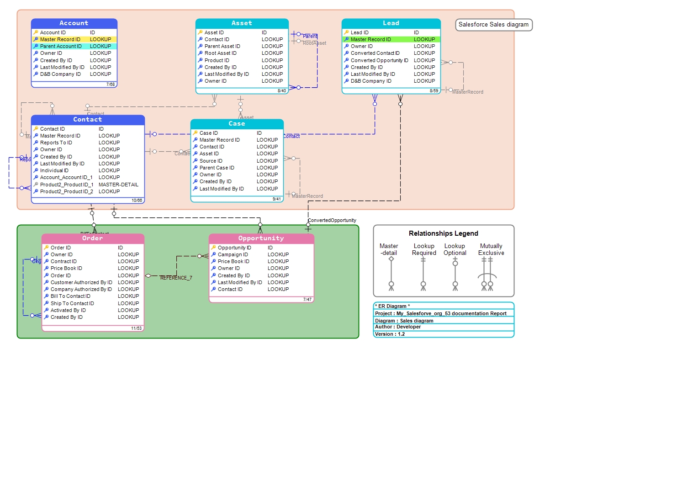Select the Opportunity table header
The height and width of the screenshot is (481, 693).
(261, 238)
